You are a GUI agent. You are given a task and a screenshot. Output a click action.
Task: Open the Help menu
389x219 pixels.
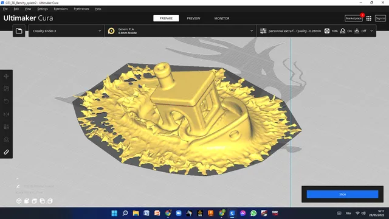coord(98,9)
